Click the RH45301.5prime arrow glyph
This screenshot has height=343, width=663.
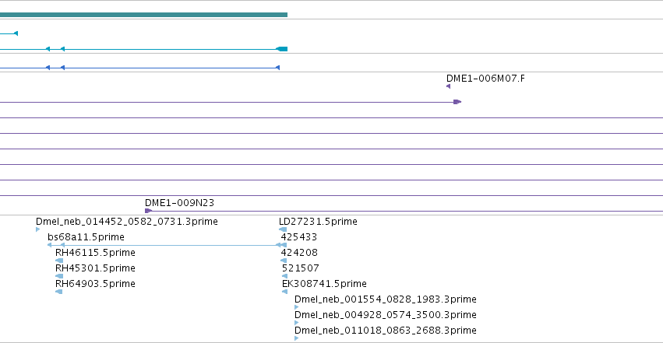click(58, 276)
